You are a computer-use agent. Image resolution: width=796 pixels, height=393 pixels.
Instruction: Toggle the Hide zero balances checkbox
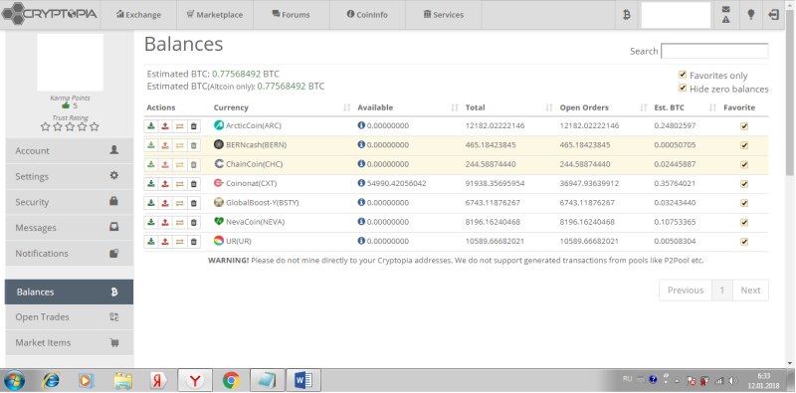(683, 88)
